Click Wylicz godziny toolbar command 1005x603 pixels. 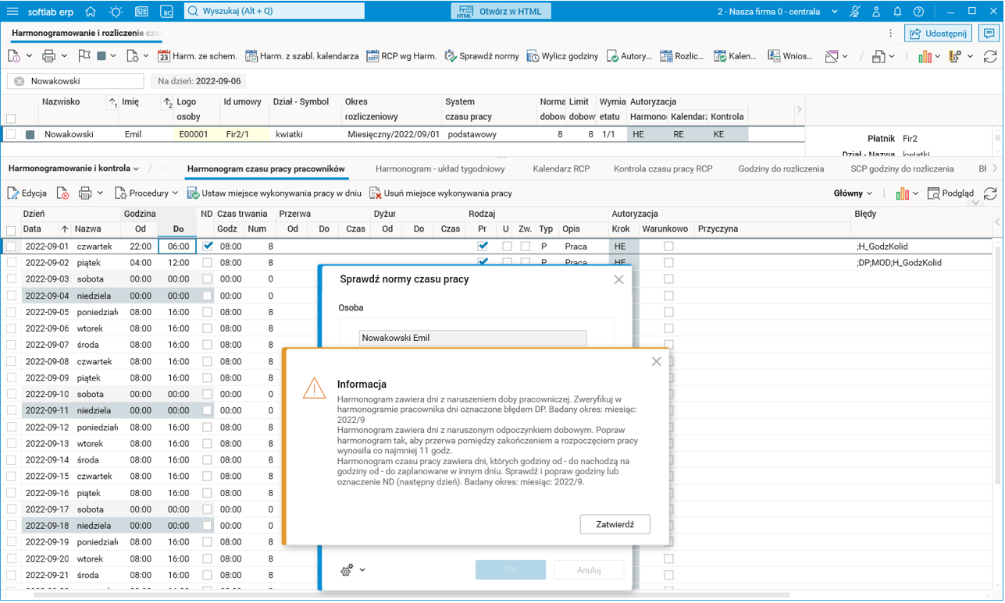click(562, 56)
